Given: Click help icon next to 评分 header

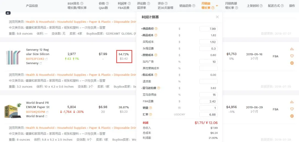Looking at the screenshot, I should pyautogui.click(x=166, y=3).
